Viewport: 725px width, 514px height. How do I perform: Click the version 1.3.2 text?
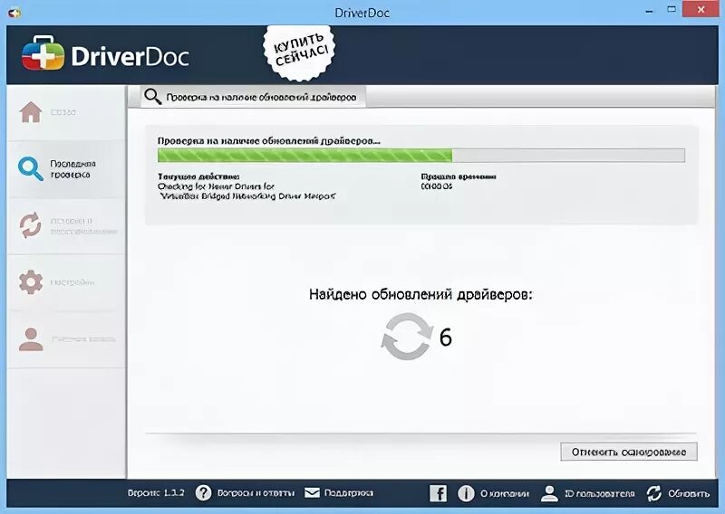coord(156,493)
